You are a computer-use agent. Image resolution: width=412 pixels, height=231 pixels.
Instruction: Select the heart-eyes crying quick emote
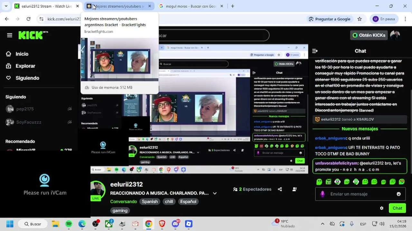tap(402, 182)
